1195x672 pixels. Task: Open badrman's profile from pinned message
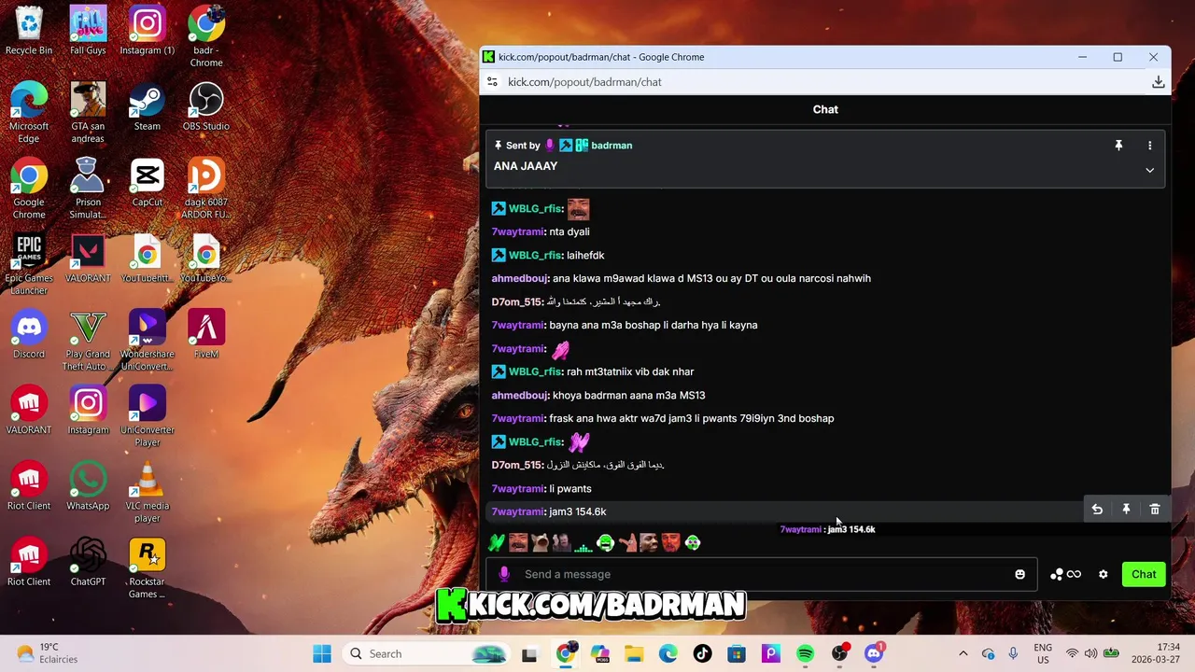[612, 146]
